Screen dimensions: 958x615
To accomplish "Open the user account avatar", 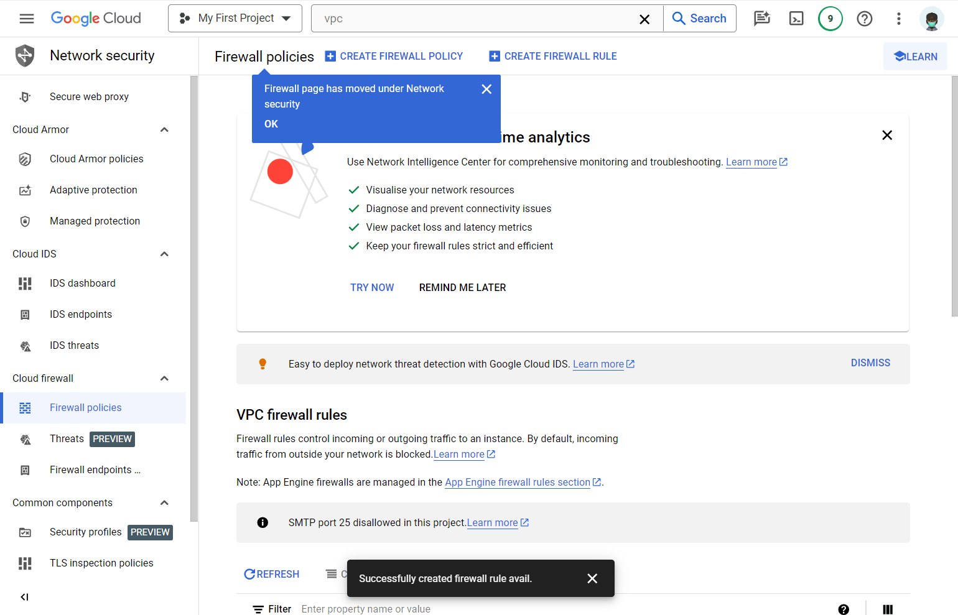I will pyautogui.click(x=931, y=19).
